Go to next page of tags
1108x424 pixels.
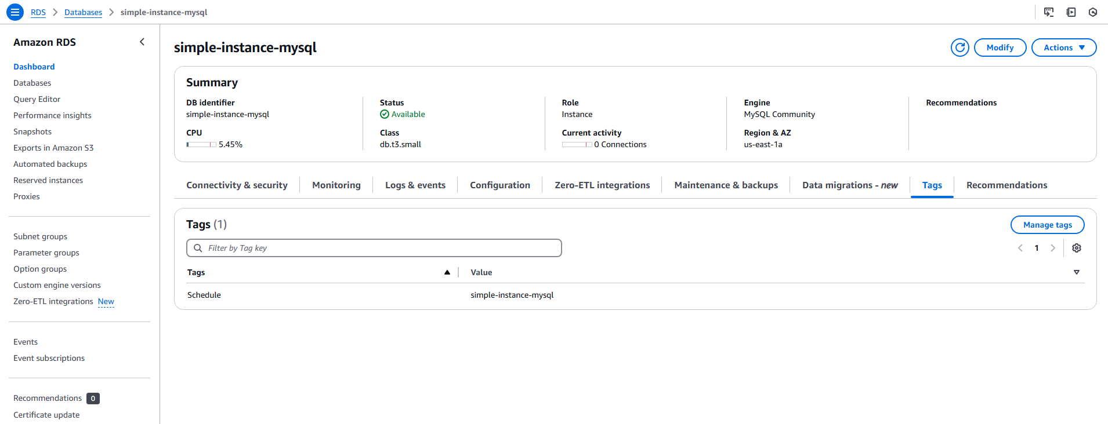point(1053,248)
